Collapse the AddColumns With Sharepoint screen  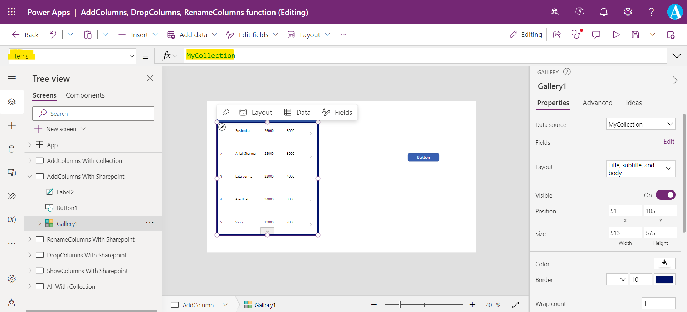[30, 177]
